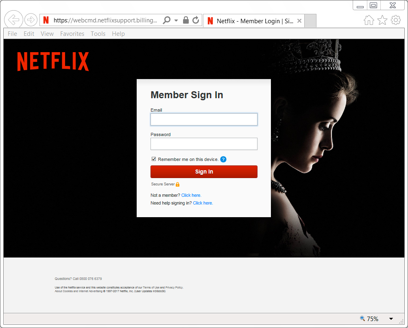The image size is (408, 328).
Task: Open the Favorites star icon
Action: pos(382,20)
